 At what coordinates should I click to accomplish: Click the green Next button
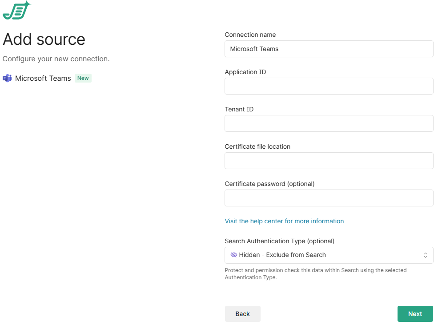(415, 314)
